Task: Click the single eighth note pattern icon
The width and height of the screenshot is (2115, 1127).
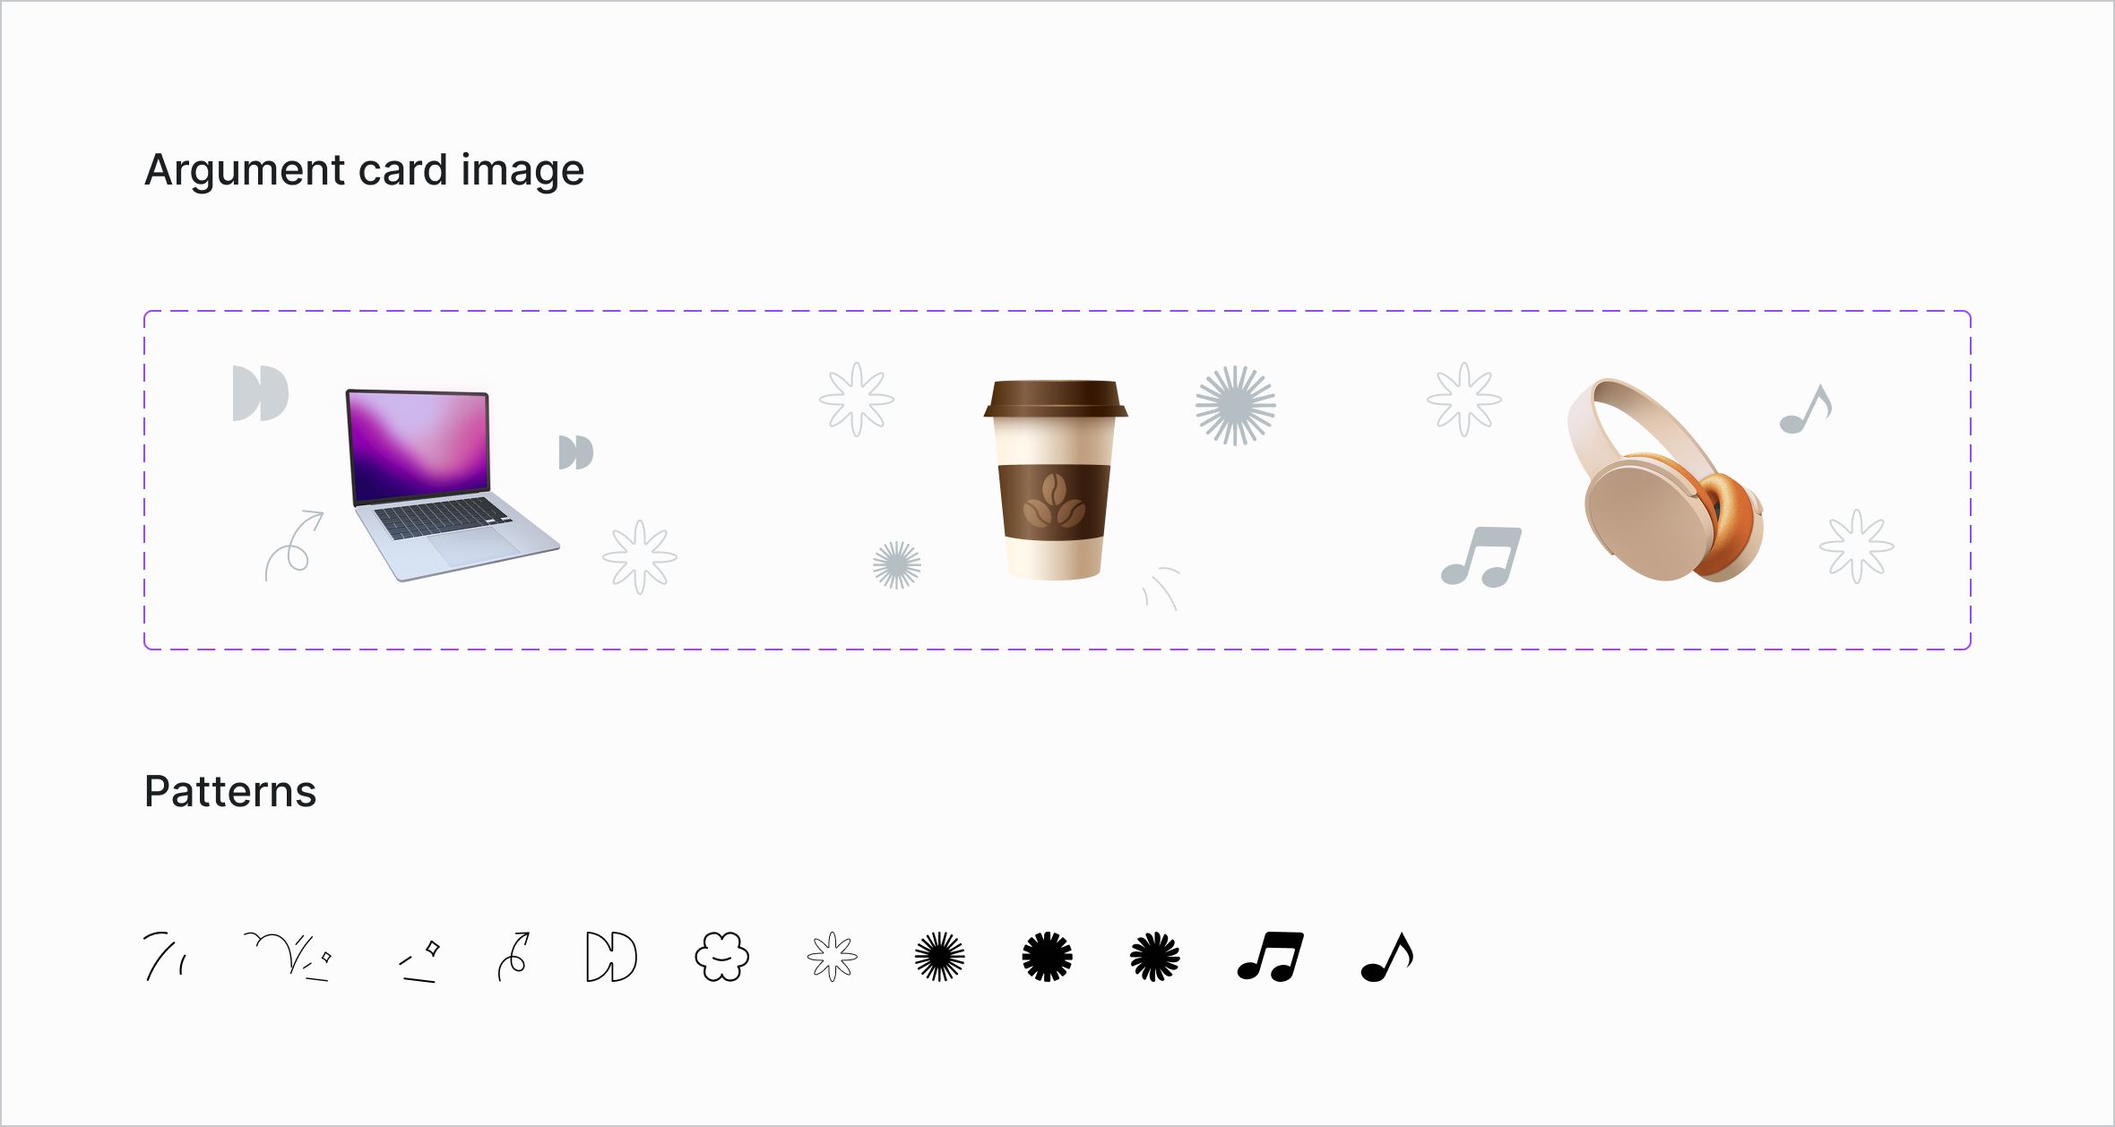Action: click(x=1386, y=957)
